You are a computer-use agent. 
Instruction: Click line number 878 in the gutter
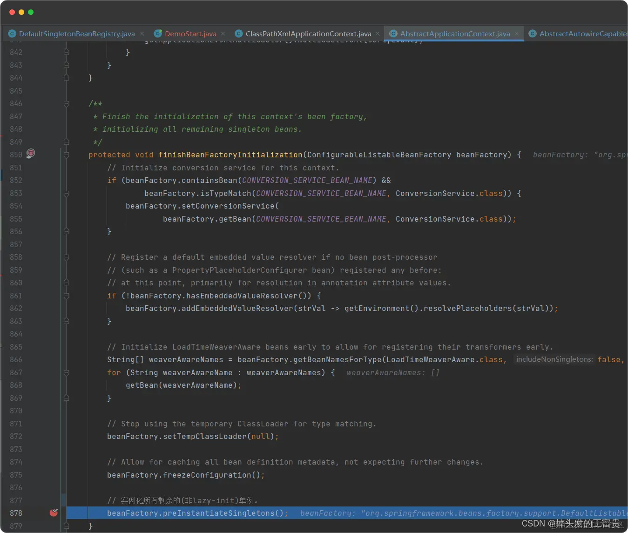(16, 513)
